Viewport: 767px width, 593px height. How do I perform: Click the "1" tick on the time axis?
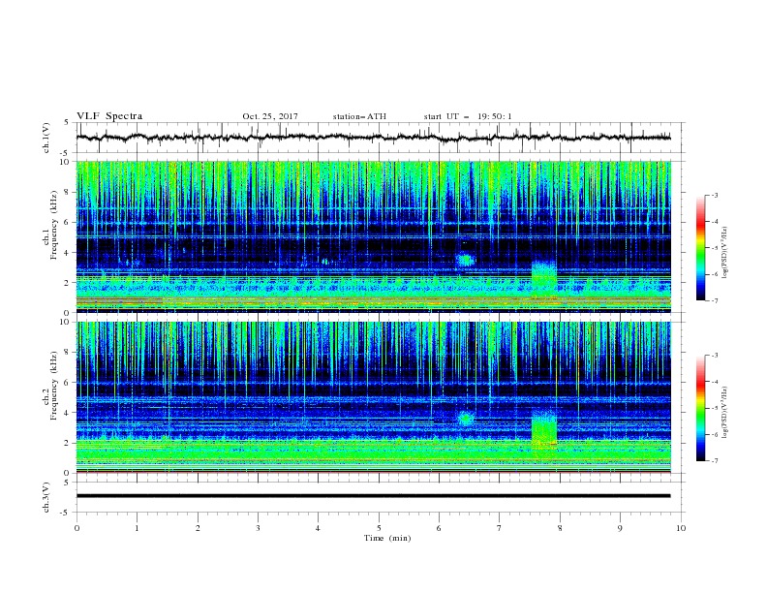137,528
